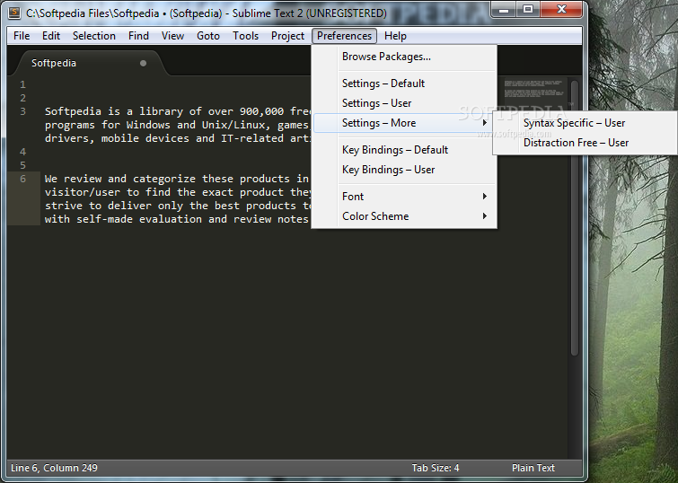Screen dimensions: 678x483
Task: Open the Goto menu
Action: [x=208, y=36]
